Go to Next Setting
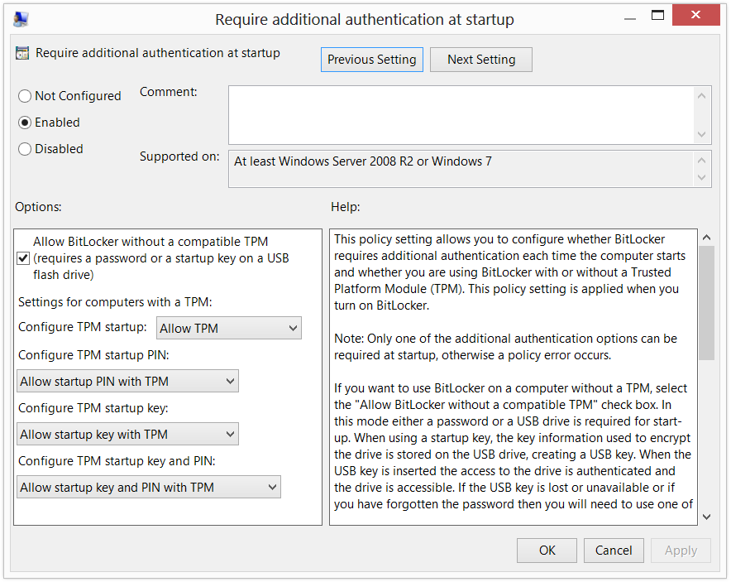 [x=481, y=60]
